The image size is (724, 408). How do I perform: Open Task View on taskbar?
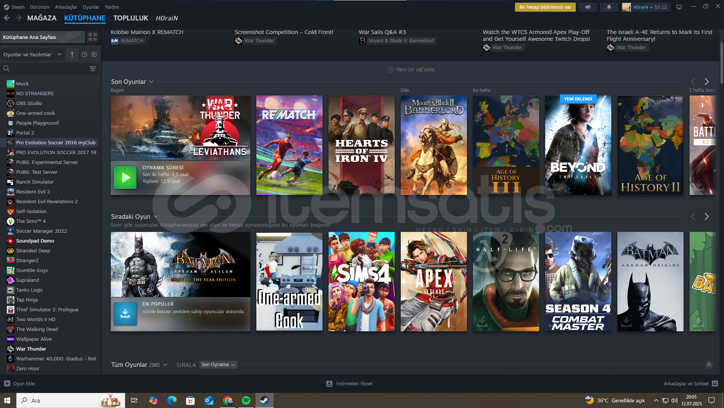point(134,400)
